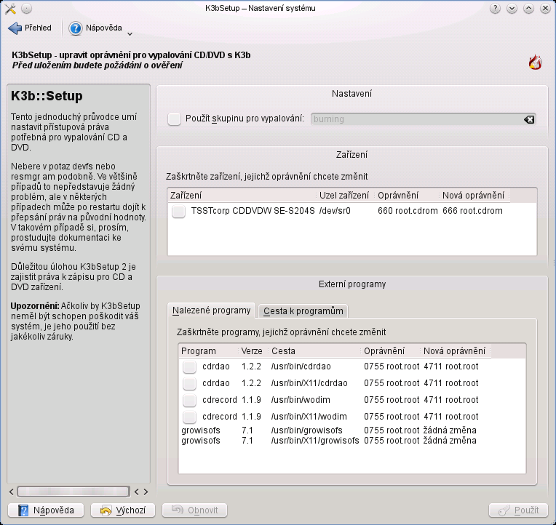This screenshot has height=525, width=556.
Task: Click the left panel horizontal scrollbar
Action: [x=74, y=492]
